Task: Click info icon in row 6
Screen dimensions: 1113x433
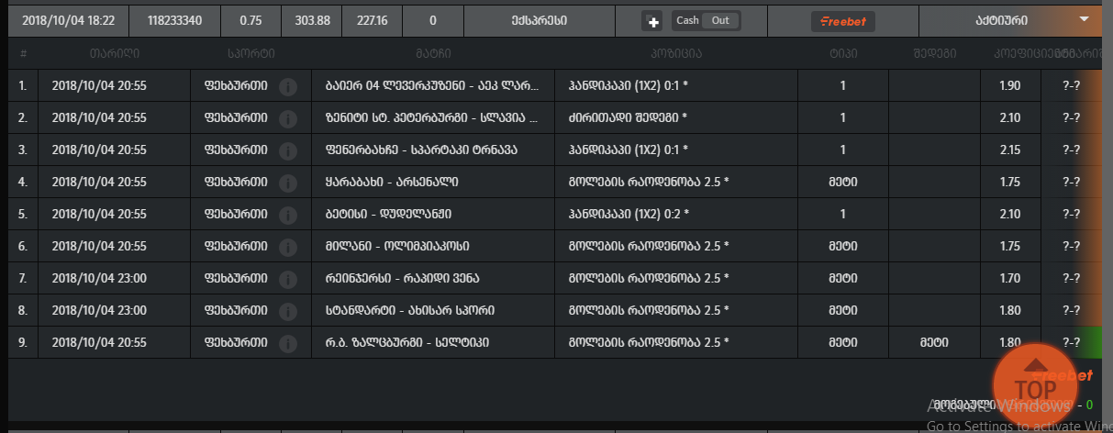Action: 287,247
